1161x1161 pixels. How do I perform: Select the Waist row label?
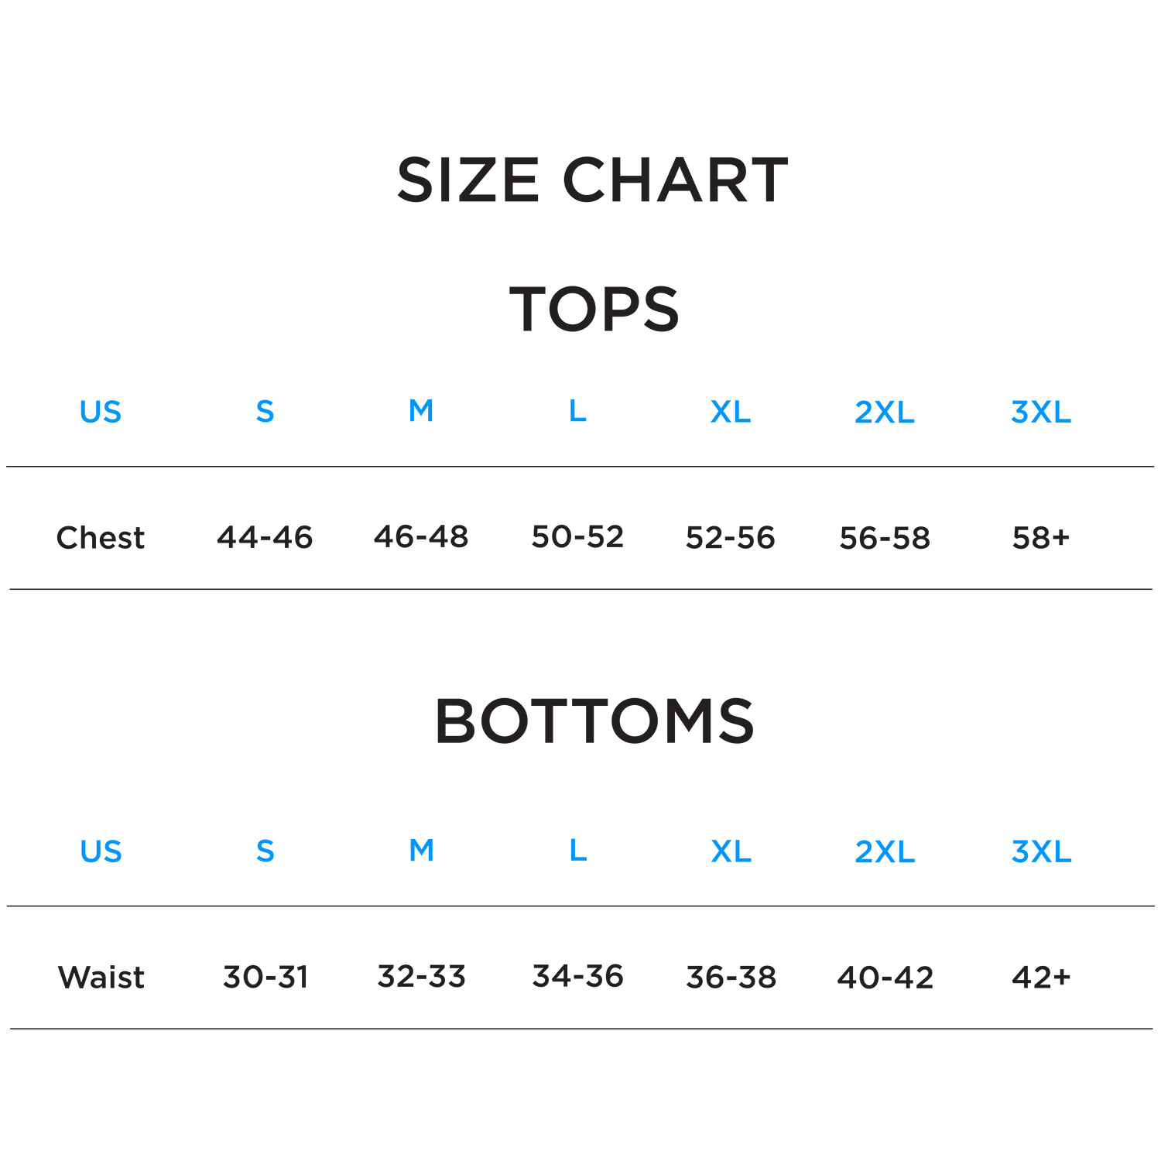click(101, 977)
